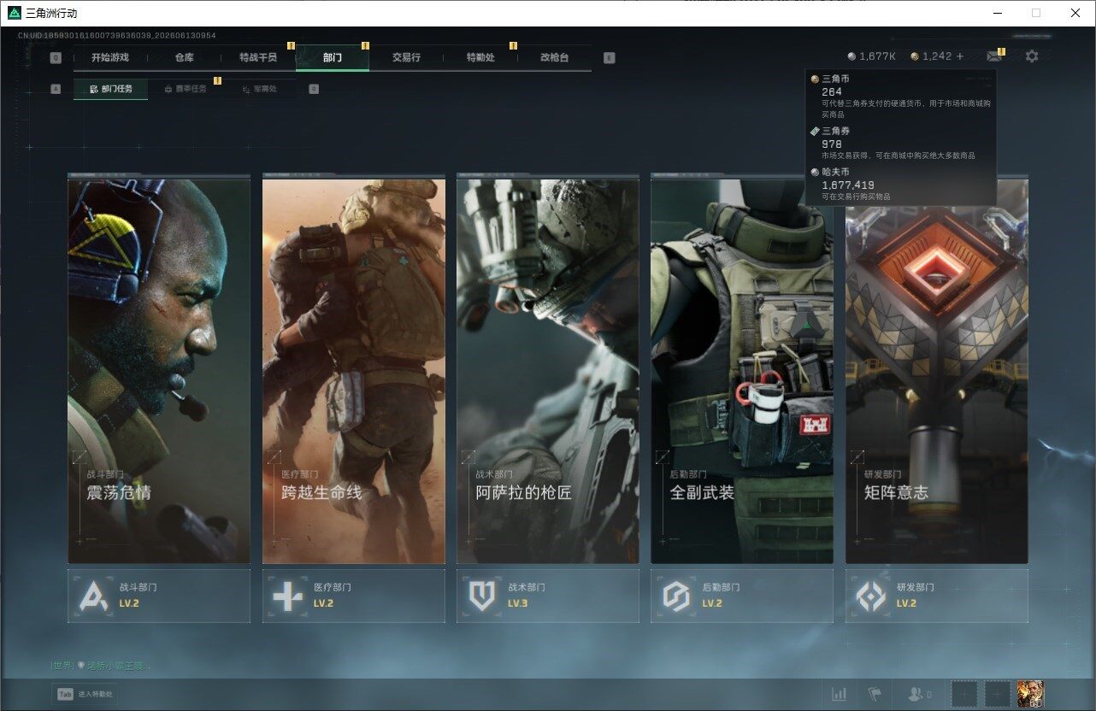Click the 战斗部门 emblem icon
The width and height of the screenshot is (1096, 711).
[x=93, y=596]
